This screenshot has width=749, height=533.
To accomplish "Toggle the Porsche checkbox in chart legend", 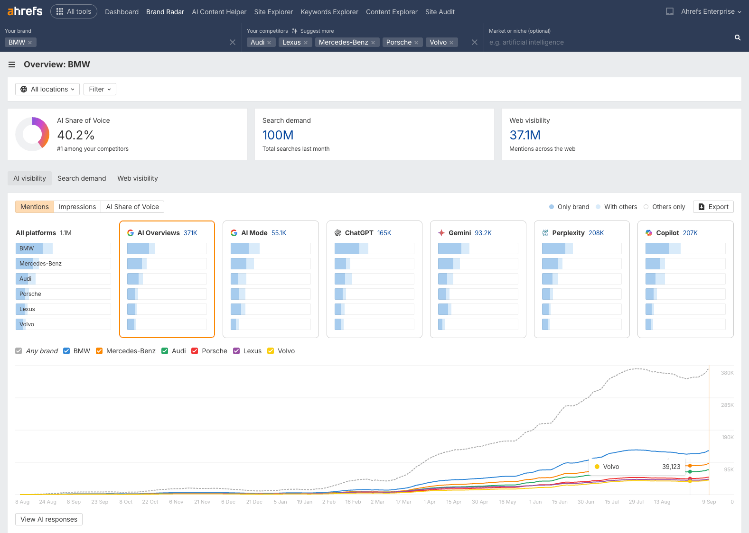I will [x=195, y=351].
